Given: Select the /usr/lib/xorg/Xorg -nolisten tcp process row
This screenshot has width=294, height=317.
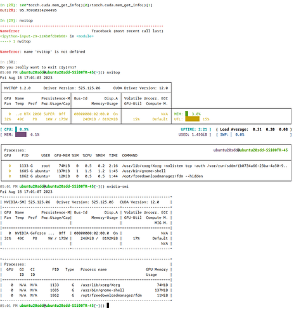Looking at the screenshot, I should pyautogui.click(x=146, y=165).
